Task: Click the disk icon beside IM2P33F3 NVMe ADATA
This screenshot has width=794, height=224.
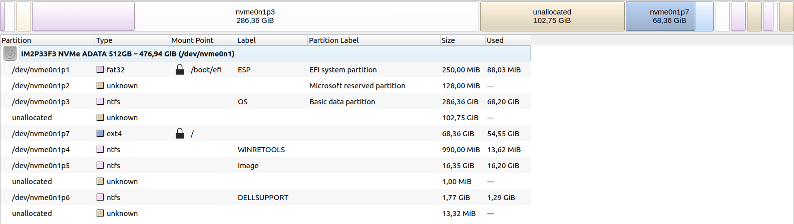Action: point(10,53)
